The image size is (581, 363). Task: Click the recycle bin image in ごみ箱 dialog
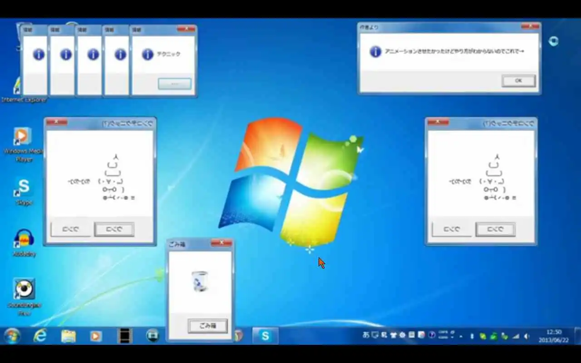tap(200, 281)
